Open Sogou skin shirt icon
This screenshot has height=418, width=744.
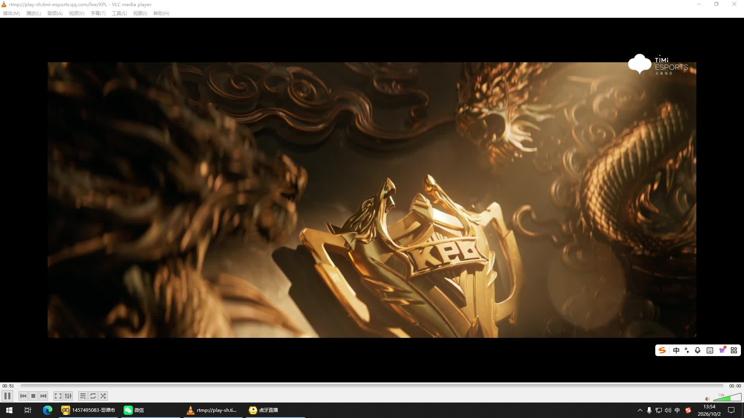(722, 350)
